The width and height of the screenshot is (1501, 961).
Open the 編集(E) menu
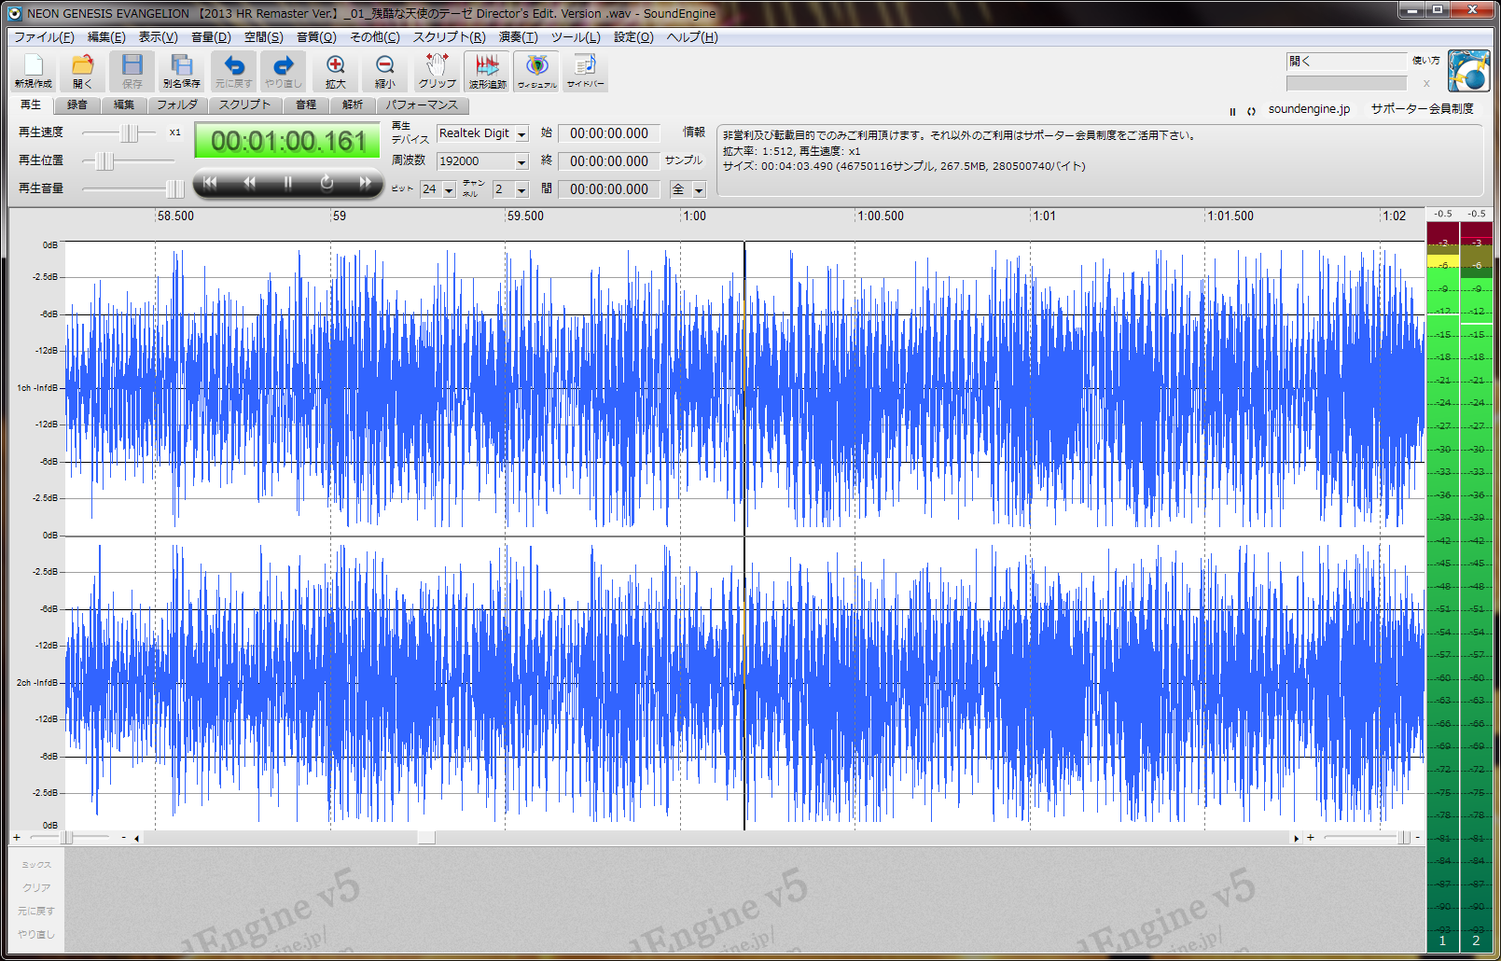pos(106,37)
